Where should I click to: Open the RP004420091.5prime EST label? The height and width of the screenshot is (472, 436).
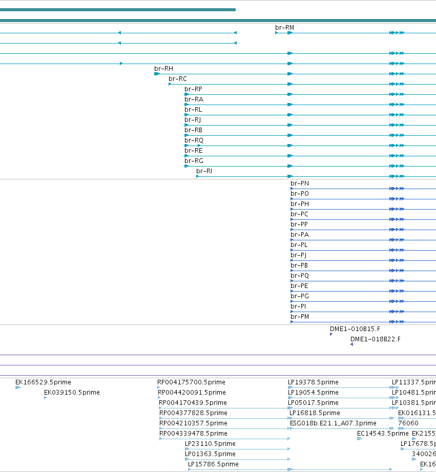pyautogui.click(x=192, y=393)
